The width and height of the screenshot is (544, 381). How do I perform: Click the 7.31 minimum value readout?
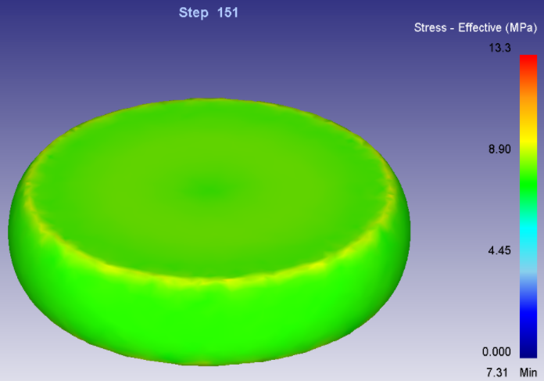(x=497, y=372)
